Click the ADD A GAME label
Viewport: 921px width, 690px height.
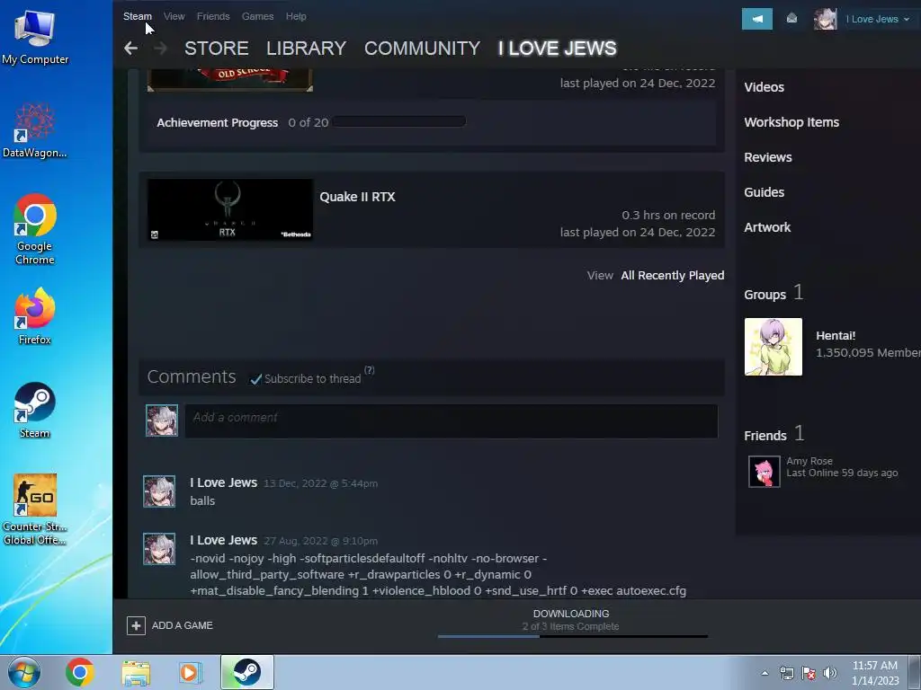coord(182,625)
